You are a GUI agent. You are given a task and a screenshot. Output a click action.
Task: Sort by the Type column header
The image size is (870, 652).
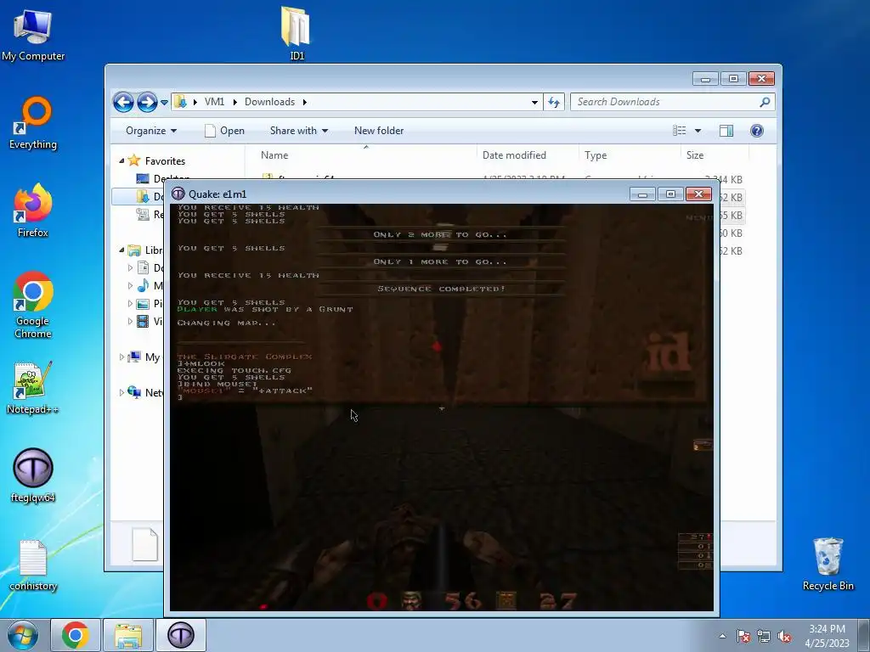[630, 155]
